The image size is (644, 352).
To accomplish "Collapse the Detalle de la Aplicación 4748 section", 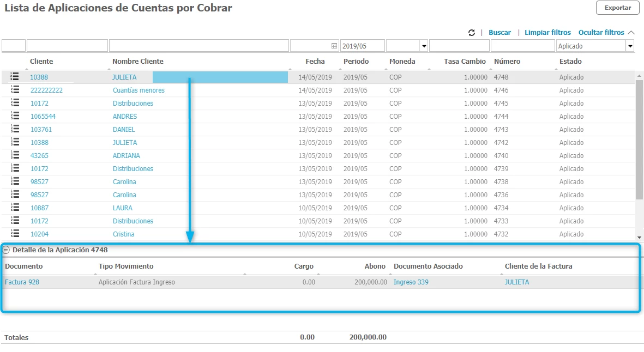I will (6, 250).
